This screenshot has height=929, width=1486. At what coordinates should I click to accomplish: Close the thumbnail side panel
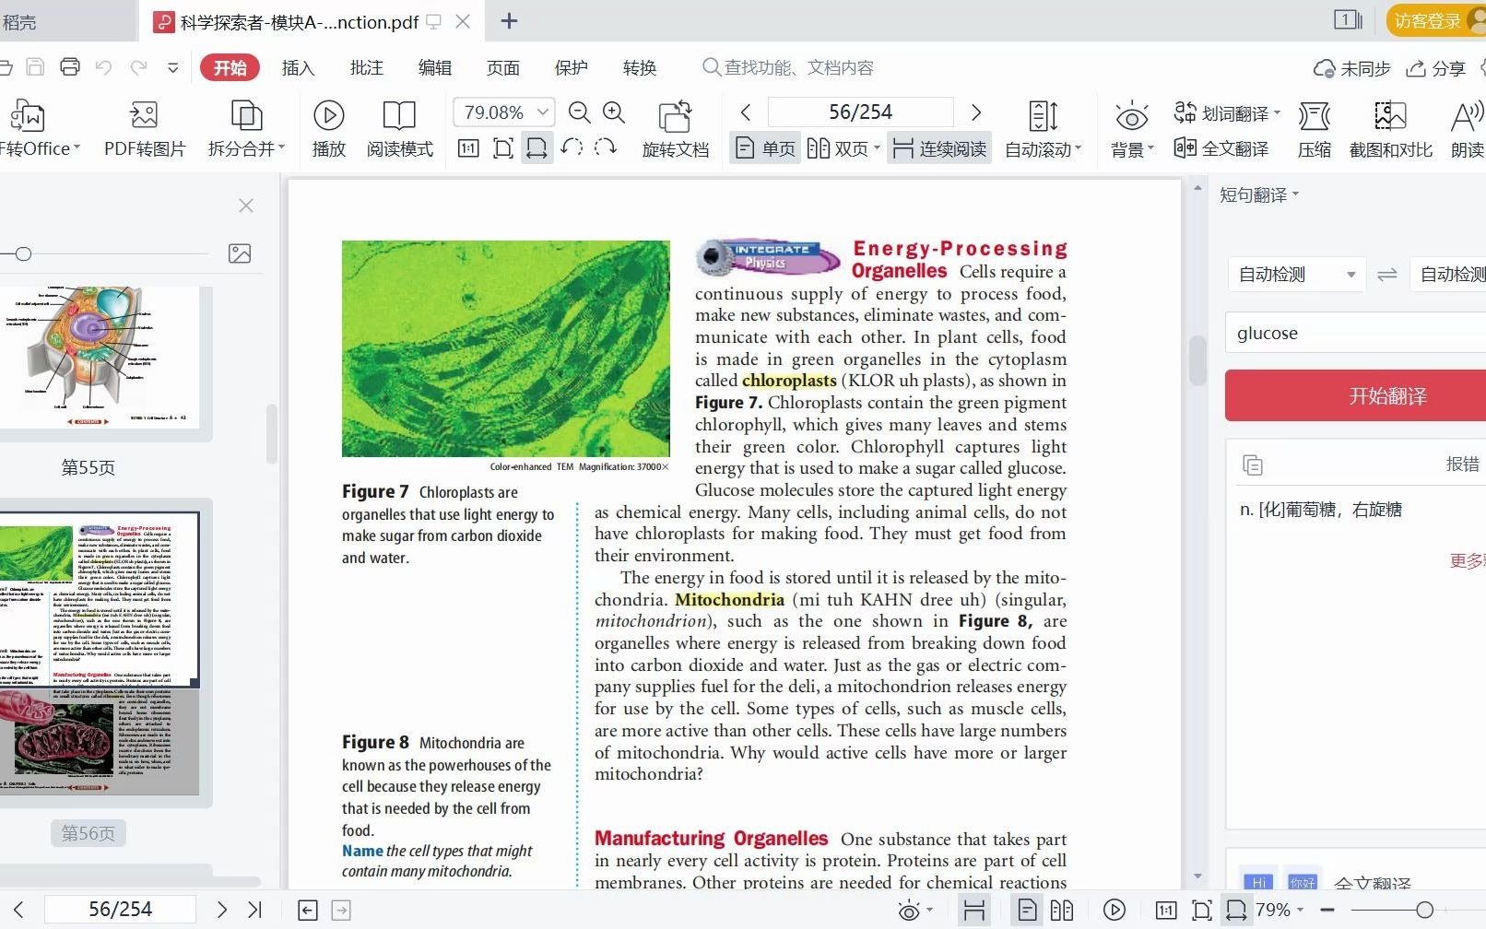(x=246, y=206)
